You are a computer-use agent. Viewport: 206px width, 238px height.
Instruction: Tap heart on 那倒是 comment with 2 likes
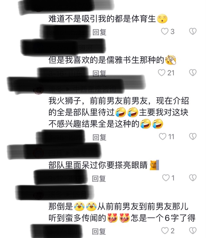(165, 231)
